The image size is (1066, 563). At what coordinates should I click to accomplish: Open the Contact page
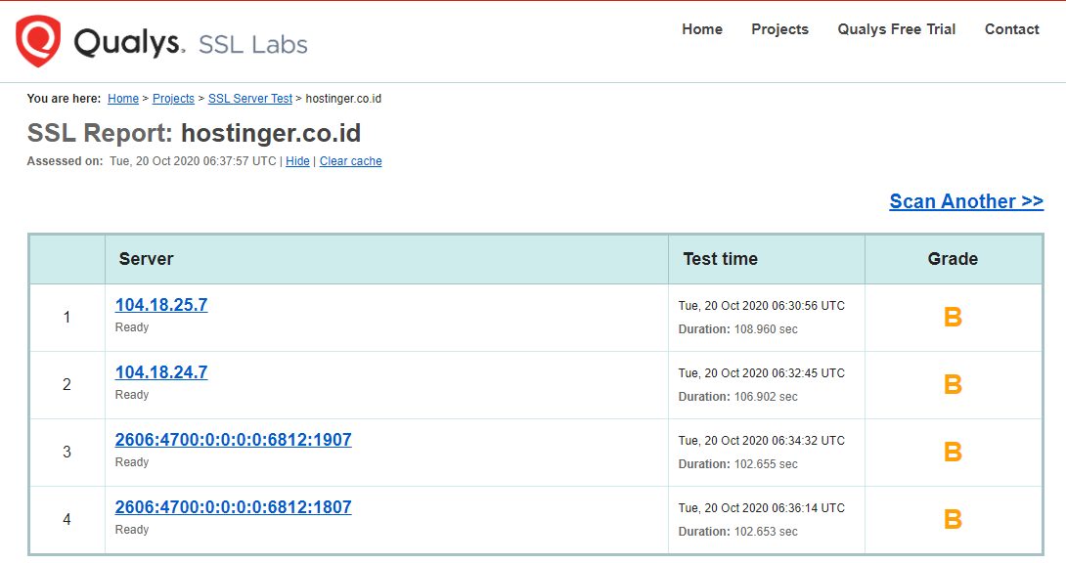coord(1011,29)
